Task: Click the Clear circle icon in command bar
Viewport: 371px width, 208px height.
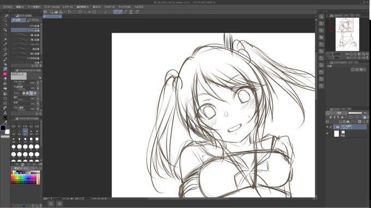Action: [x=80, y=11]
